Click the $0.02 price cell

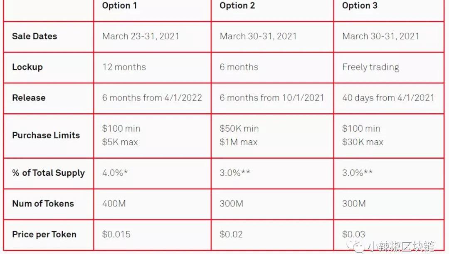[x=231, y=234]
